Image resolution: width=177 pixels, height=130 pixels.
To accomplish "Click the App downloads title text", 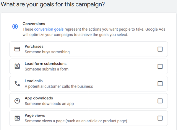I will [39, 98].
